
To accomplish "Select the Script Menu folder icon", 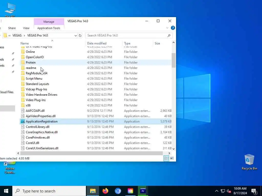I will 23,79.
